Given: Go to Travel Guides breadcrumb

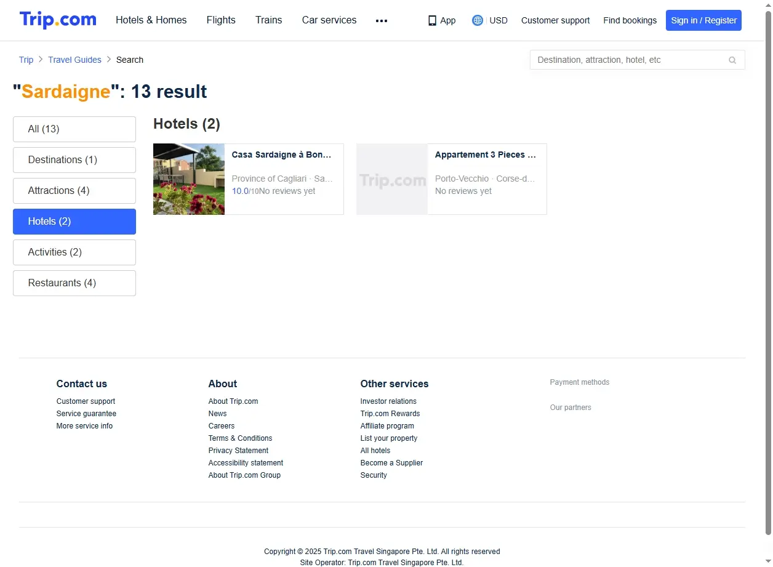Looking at the screenshot, I should coord(74,60).
